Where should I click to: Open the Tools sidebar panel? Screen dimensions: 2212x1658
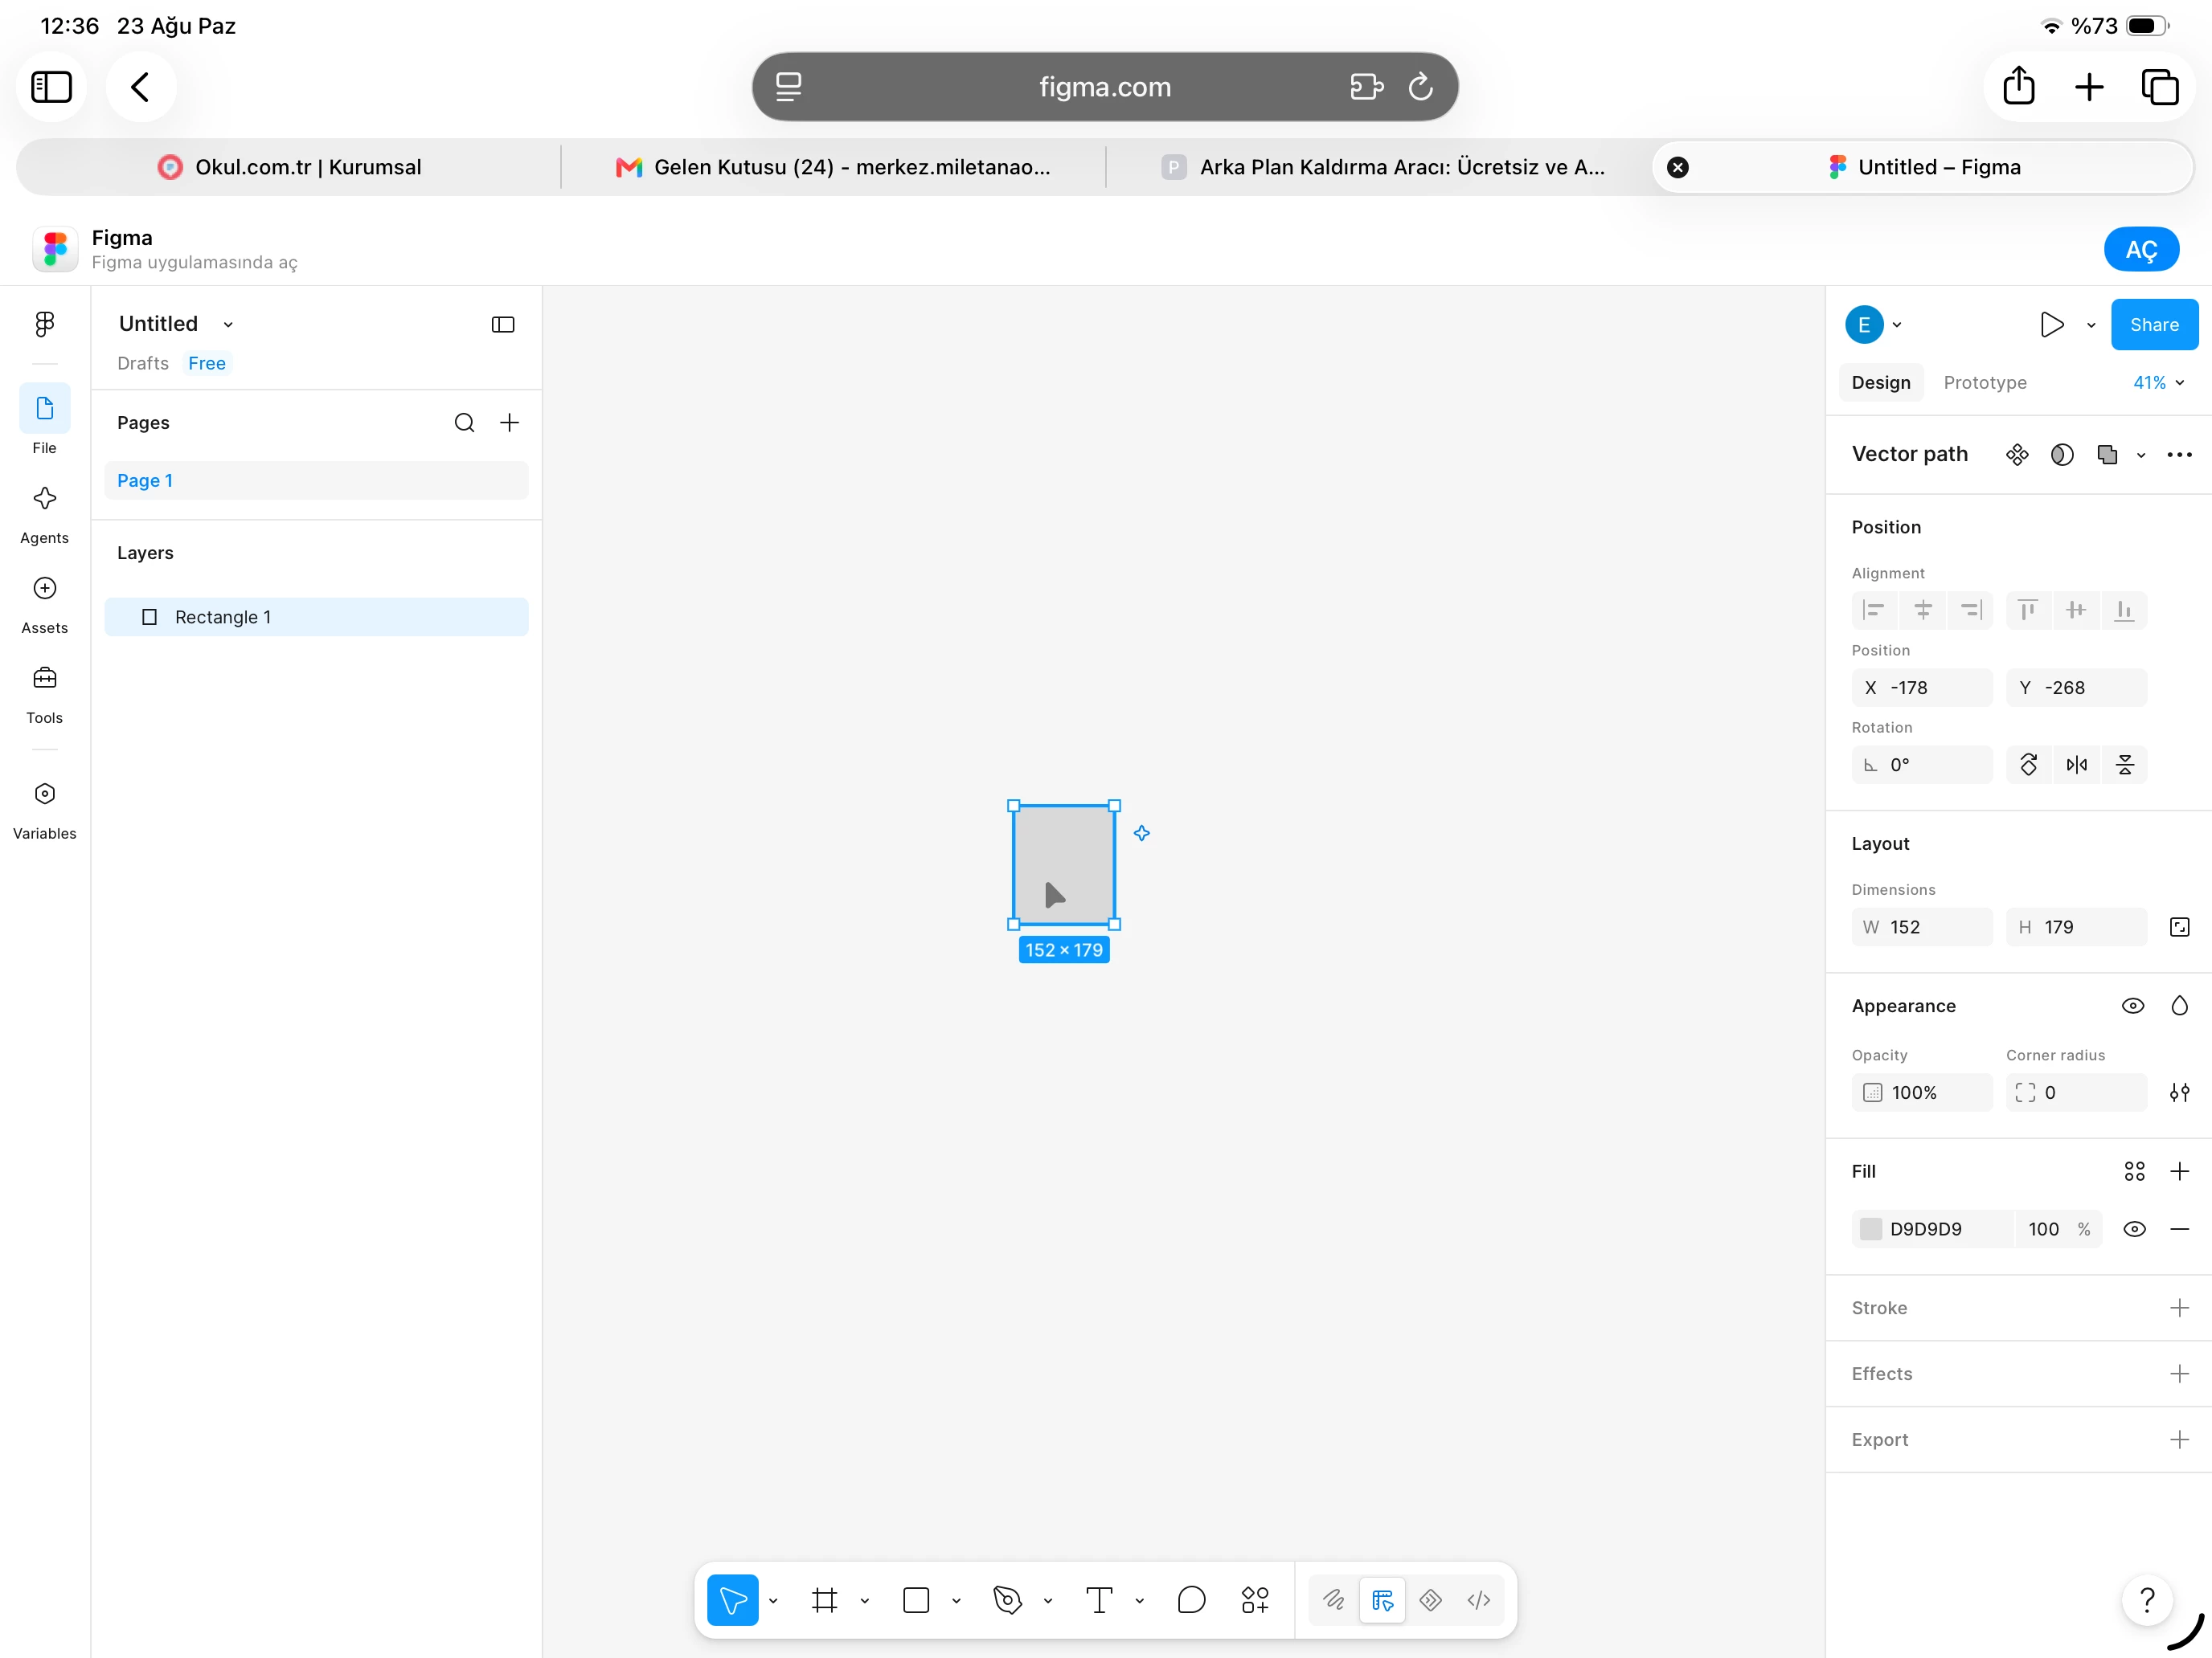(x=44, y=696)
